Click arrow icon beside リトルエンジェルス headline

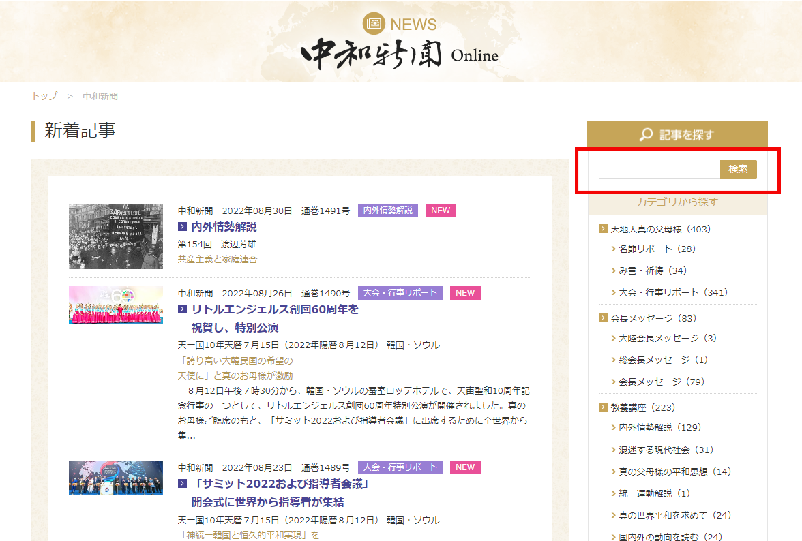[182, 309]
